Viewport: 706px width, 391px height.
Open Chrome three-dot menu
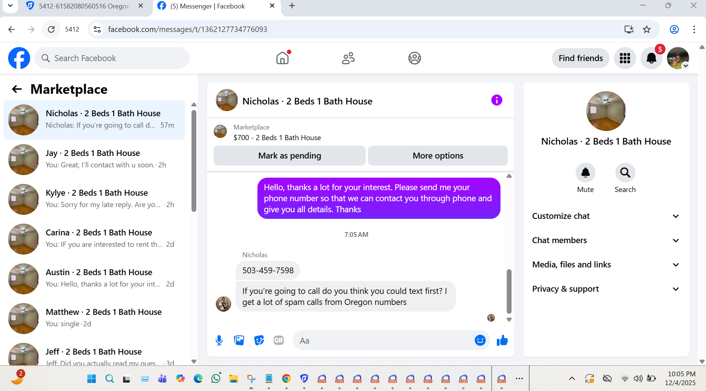click(694, 29)
